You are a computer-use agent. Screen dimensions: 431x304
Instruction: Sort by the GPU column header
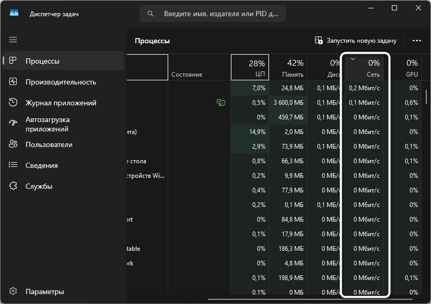(406, 67)
